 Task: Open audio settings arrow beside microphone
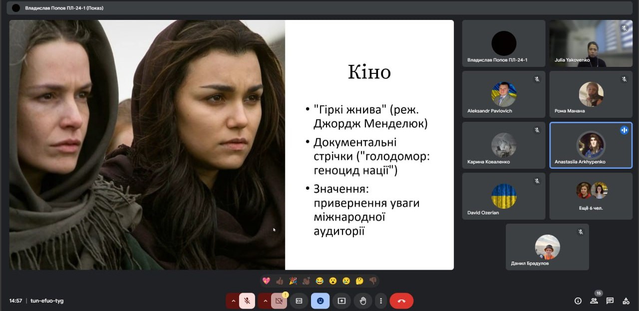pos(233,301)
